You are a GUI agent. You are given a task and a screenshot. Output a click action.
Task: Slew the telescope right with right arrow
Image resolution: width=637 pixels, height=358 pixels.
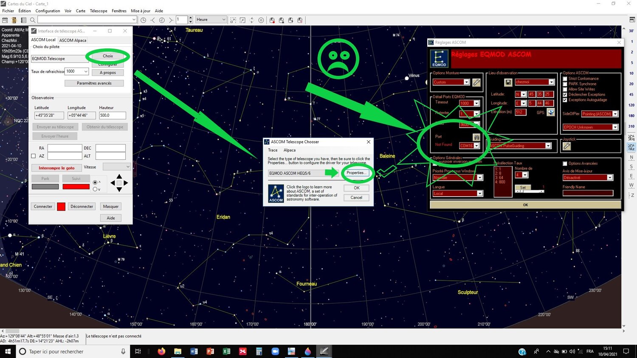126,183
